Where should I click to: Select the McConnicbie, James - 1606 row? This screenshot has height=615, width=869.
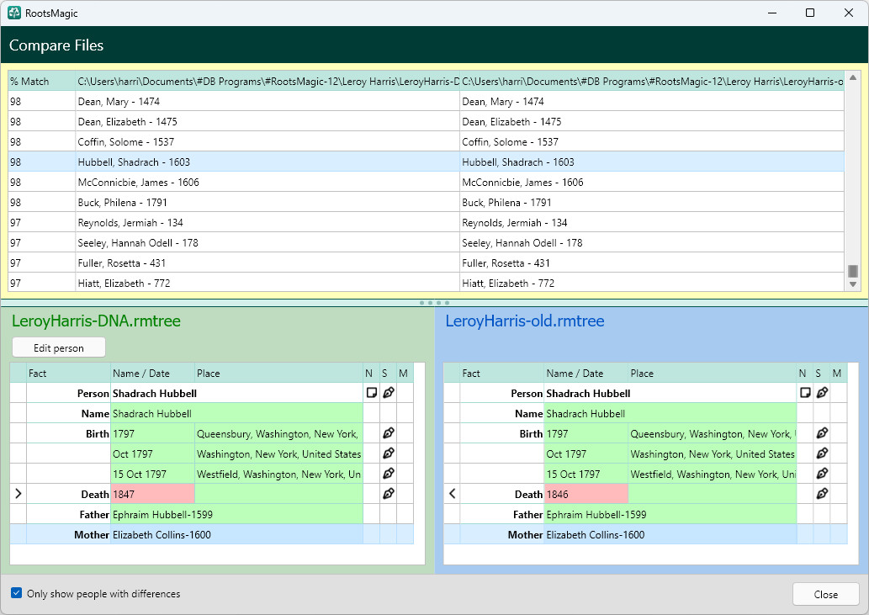coord(427,183)
